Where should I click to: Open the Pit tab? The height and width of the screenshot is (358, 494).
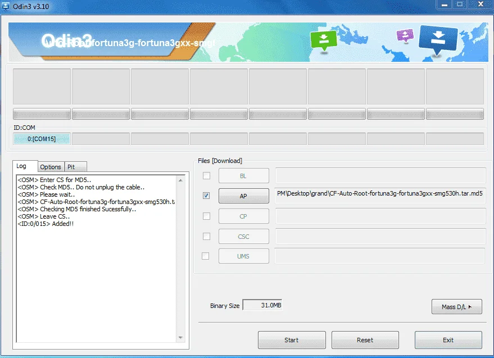[x=75, y=167]
